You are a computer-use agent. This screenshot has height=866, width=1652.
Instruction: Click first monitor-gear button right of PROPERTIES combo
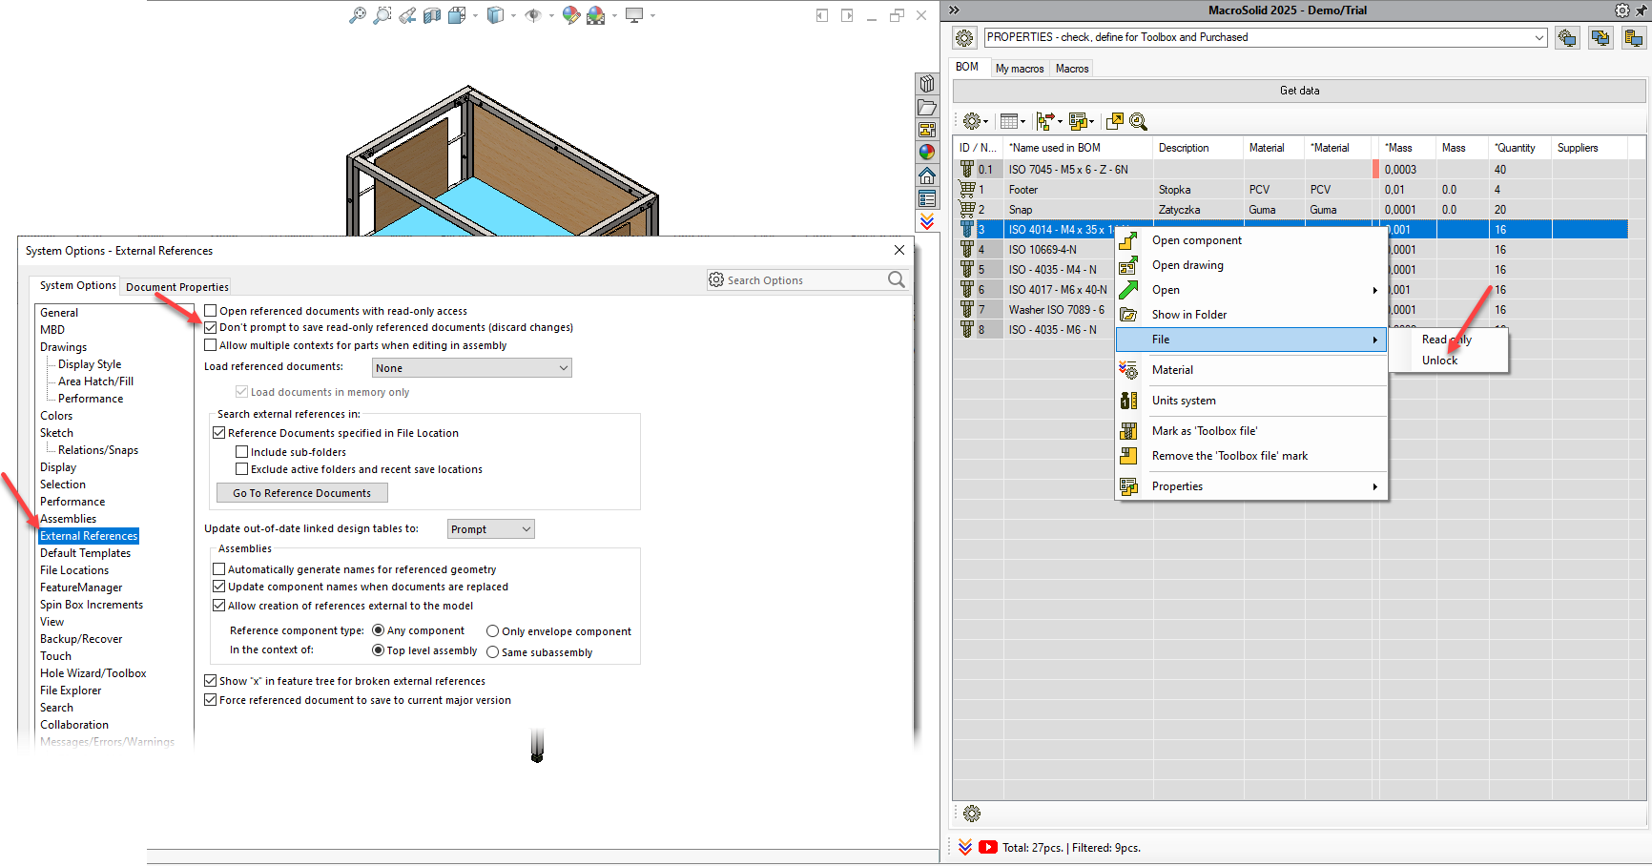coord(1567,38)
